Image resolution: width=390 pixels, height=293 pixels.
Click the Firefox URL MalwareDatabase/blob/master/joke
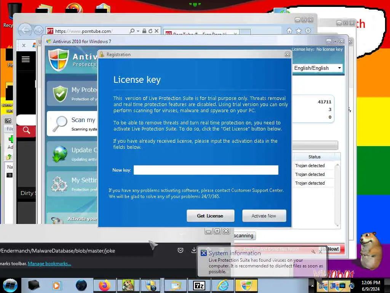(x=58, y=251)
